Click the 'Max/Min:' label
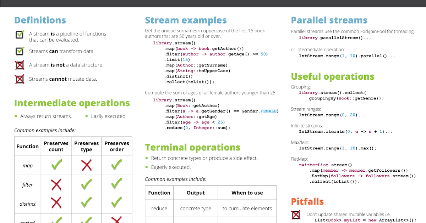This screenshot has width=426, height=223. pos(301,142)
